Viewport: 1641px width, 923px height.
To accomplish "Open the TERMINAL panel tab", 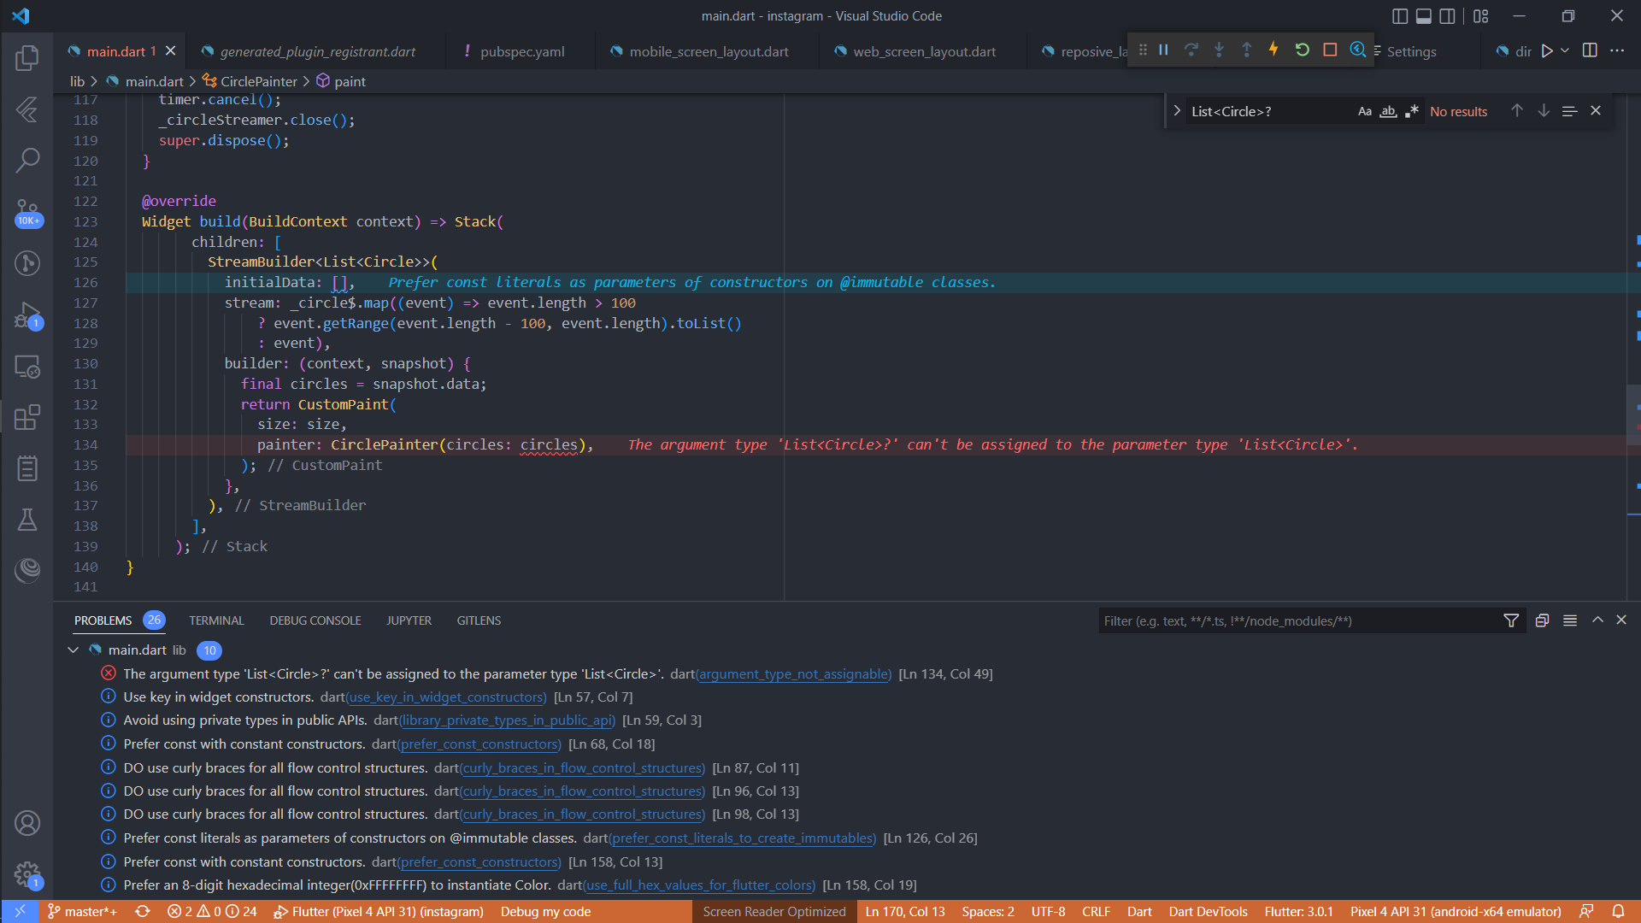I will point(216,620).
